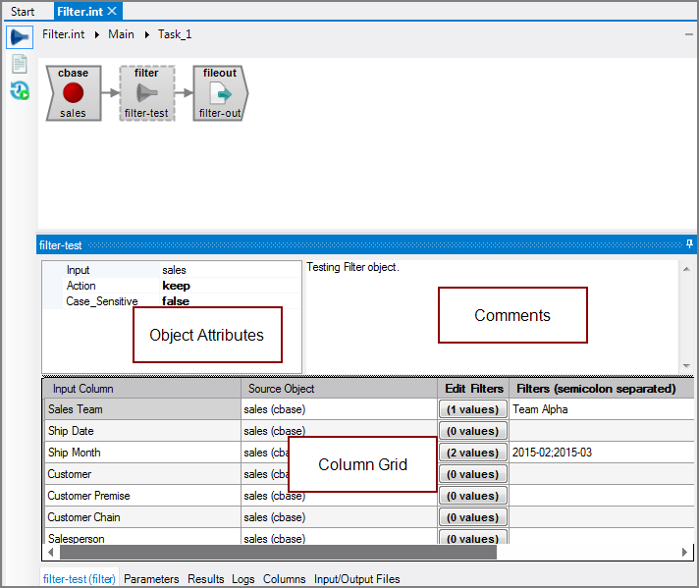Pin the filter-test panel
Viewport: 699px width, 588px height.
click(x=689, y=243)
